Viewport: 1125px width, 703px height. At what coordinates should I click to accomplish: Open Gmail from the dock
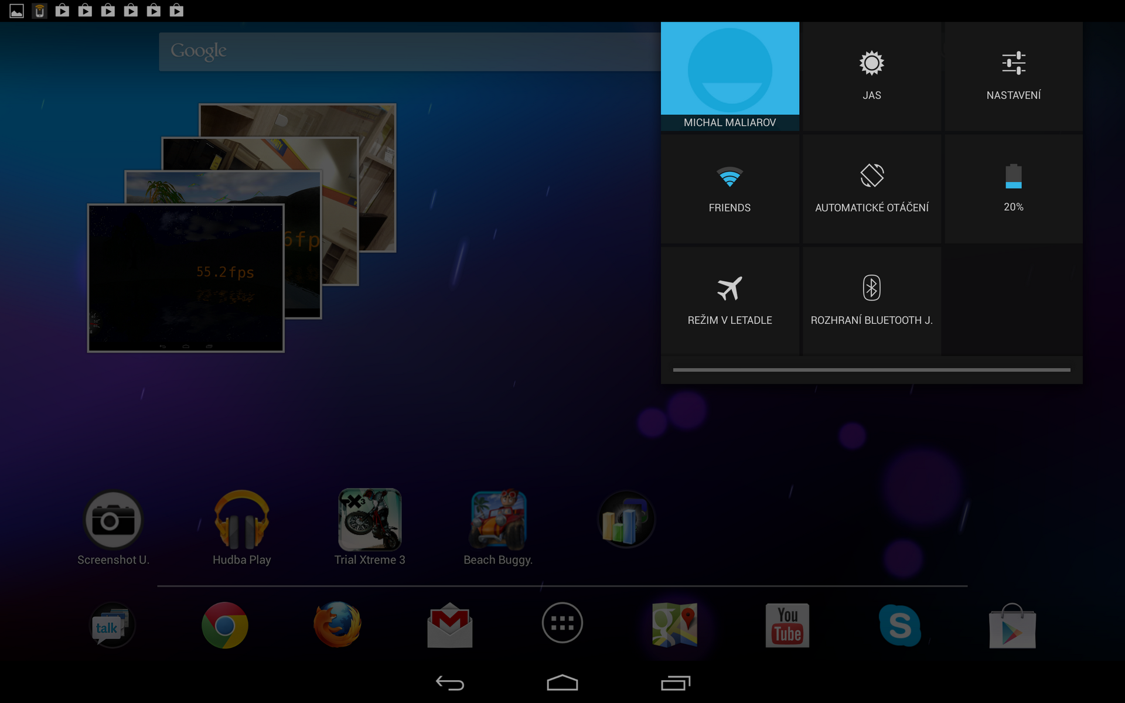[449, 624]
